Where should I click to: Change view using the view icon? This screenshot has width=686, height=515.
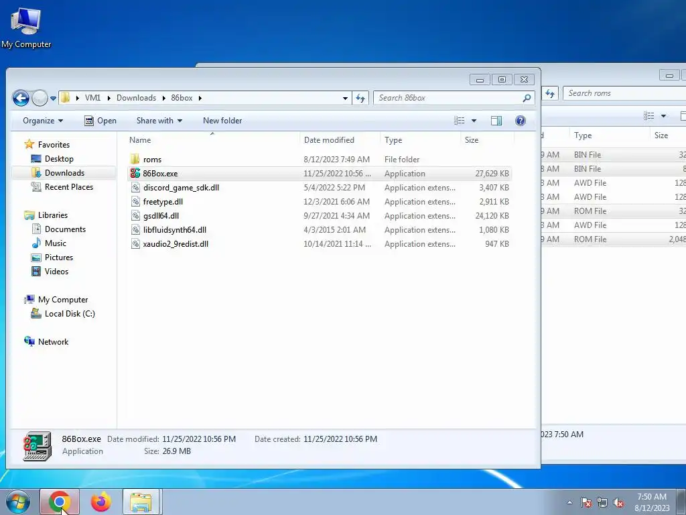coord(460,121)
